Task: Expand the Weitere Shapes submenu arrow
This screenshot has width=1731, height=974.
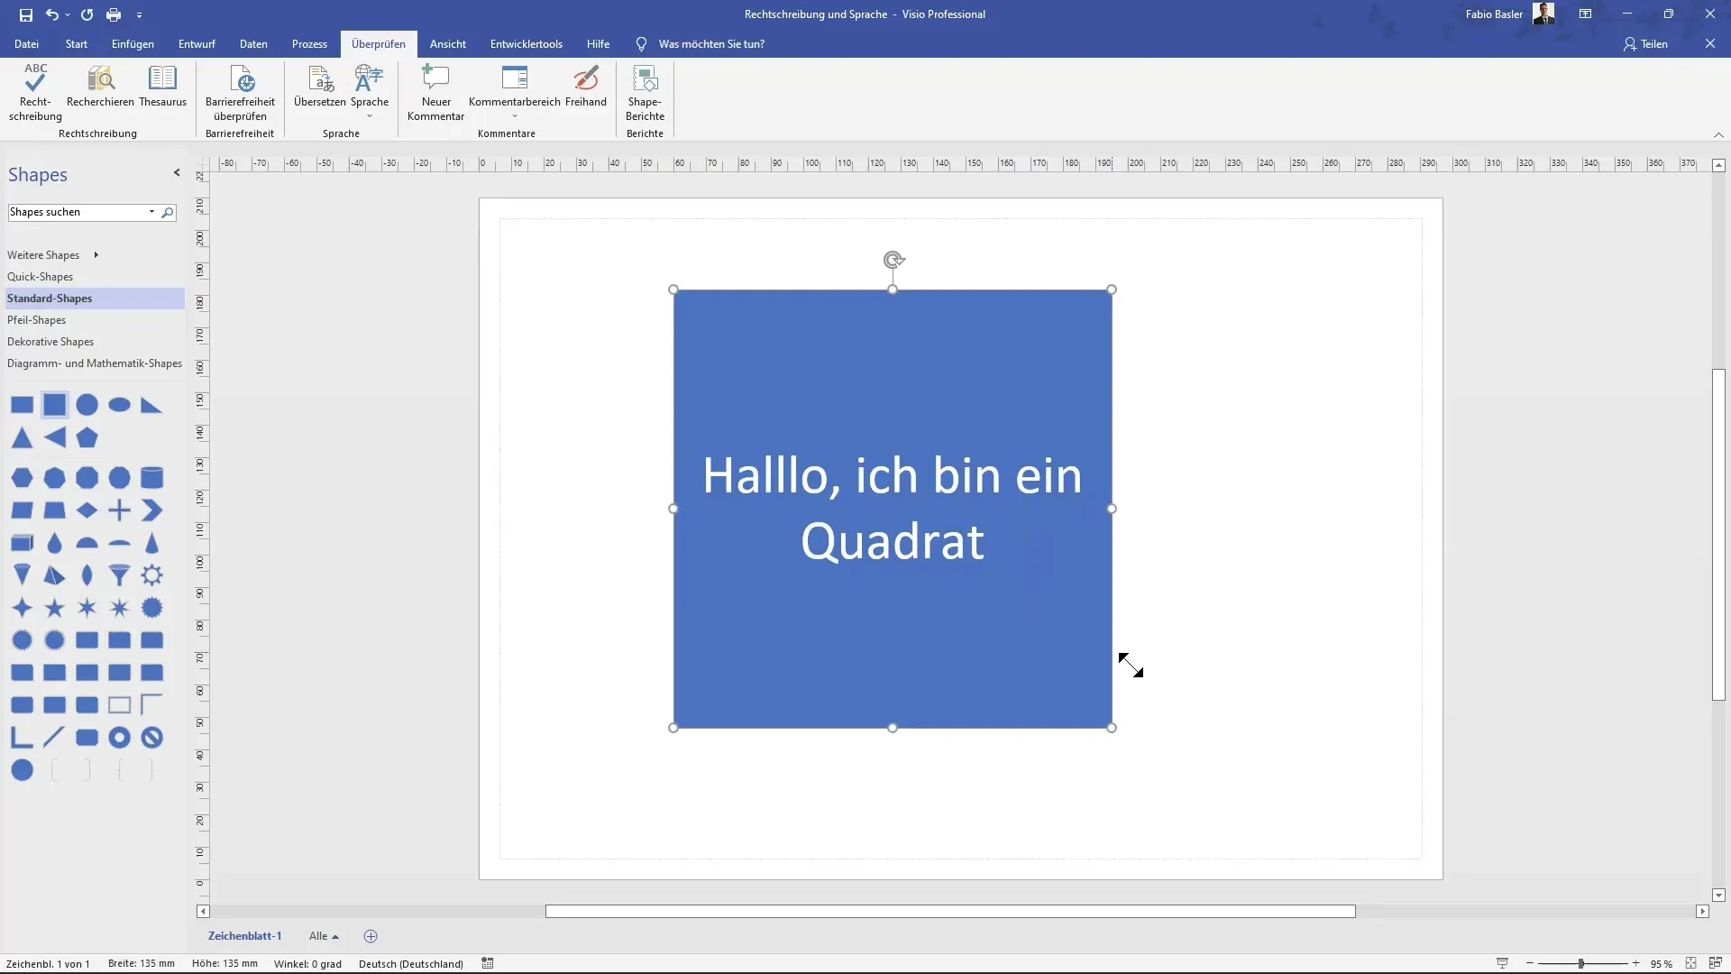Action: pos(96,255)
